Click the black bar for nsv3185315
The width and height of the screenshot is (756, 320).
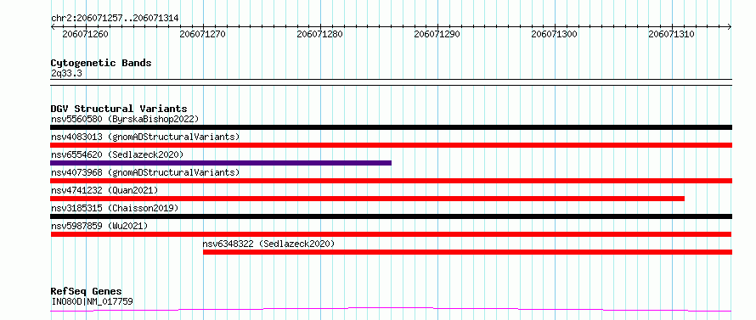coord(391,216)
